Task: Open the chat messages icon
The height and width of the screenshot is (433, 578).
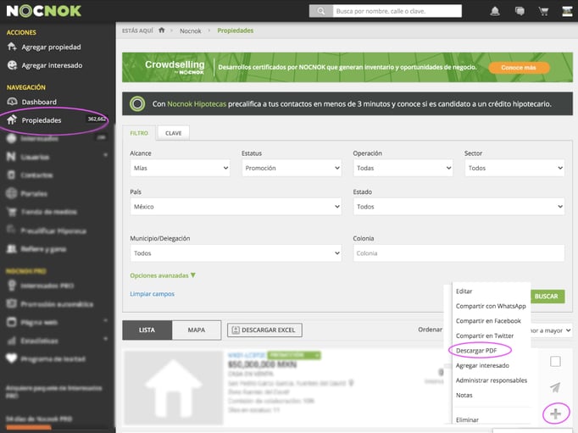Action: tap(520, 11)
